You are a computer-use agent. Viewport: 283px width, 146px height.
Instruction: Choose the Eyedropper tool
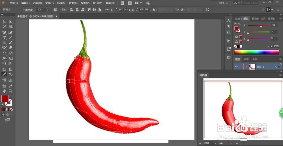(4, 74)
